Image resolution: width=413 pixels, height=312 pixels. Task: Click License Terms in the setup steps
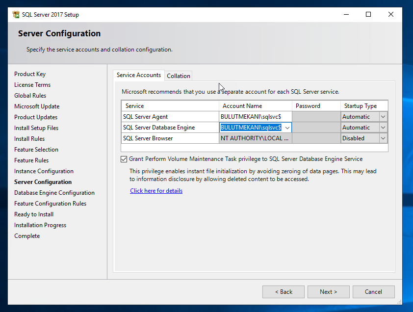coord(32,85)
